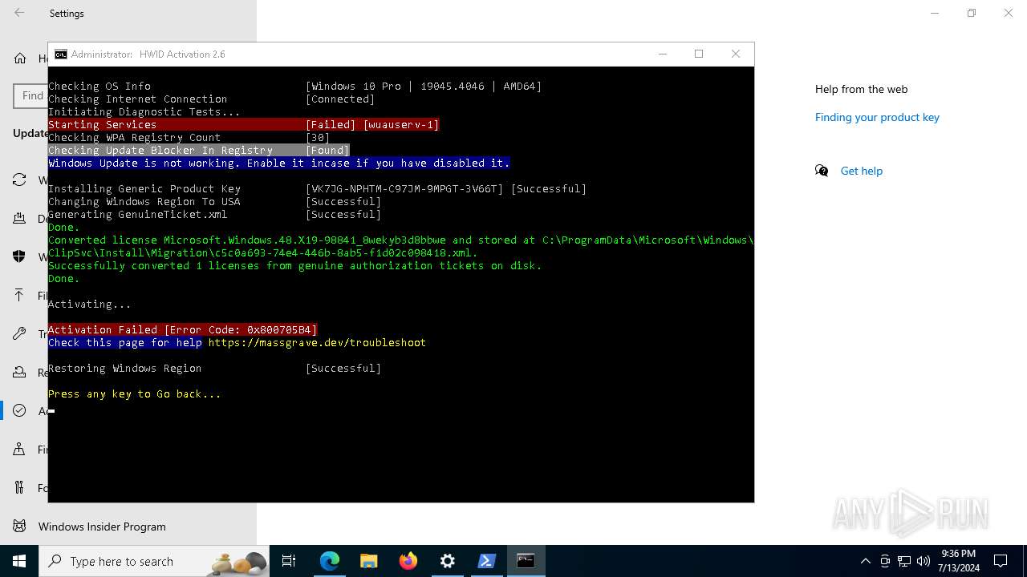Minimize the HWID Activation console window

click(x=663, y=54)
